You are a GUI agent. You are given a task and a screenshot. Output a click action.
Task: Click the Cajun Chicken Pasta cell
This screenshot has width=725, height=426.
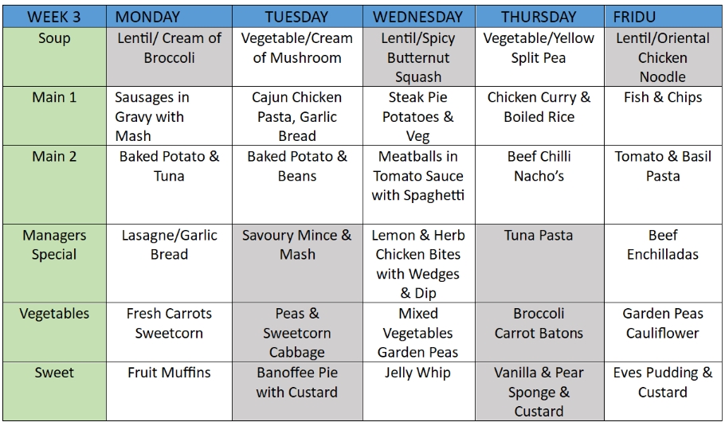click(296, 116)
